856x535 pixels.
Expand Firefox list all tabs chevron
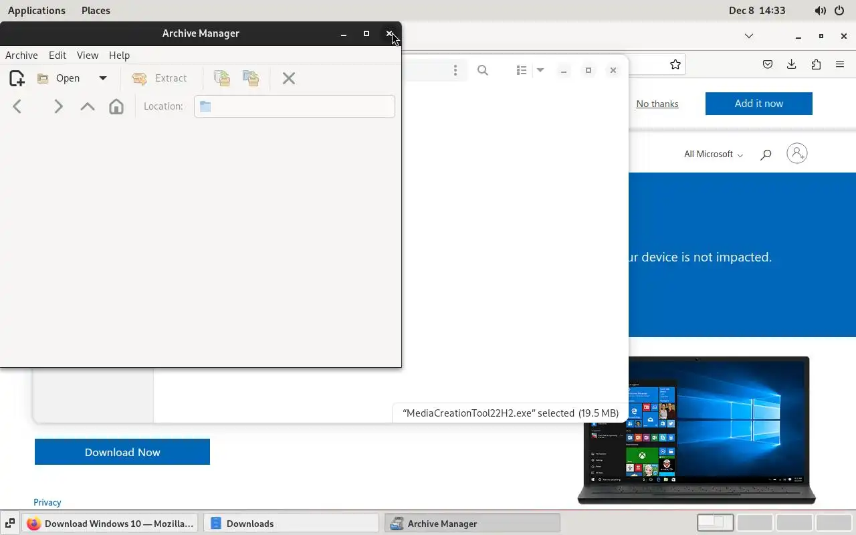click(749, 36)
